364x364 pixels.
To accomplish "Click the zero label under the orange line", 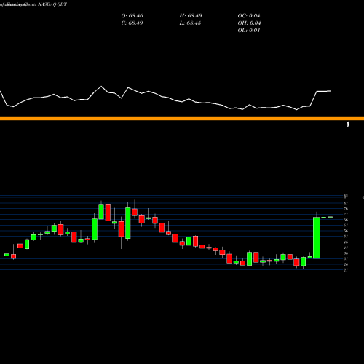I will point(348,124).
